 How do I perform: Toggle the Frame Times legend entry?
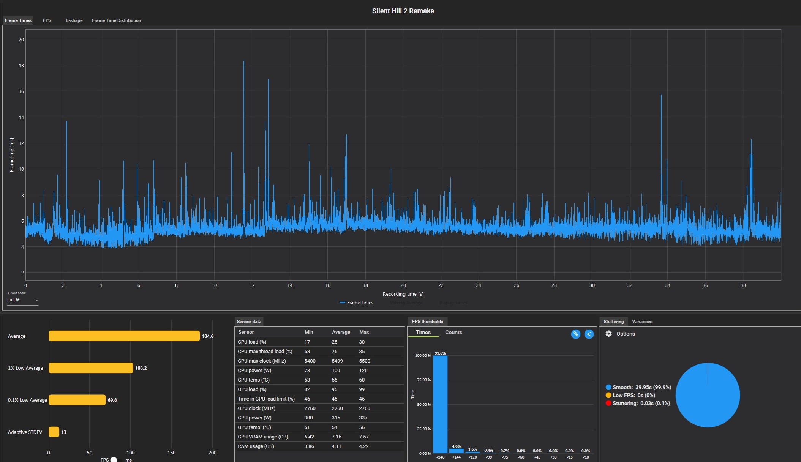point(356,303)
